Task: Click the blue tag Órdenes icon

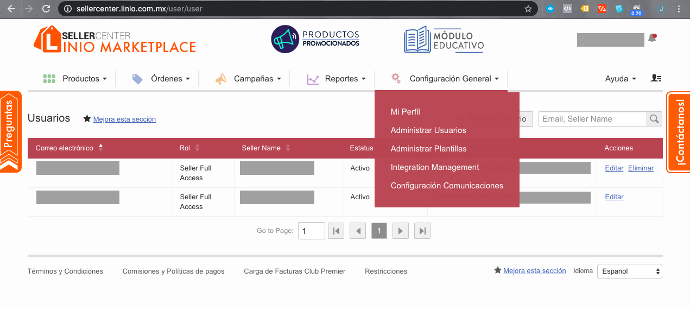Action: pyautogui.click(x=137, y=79)
